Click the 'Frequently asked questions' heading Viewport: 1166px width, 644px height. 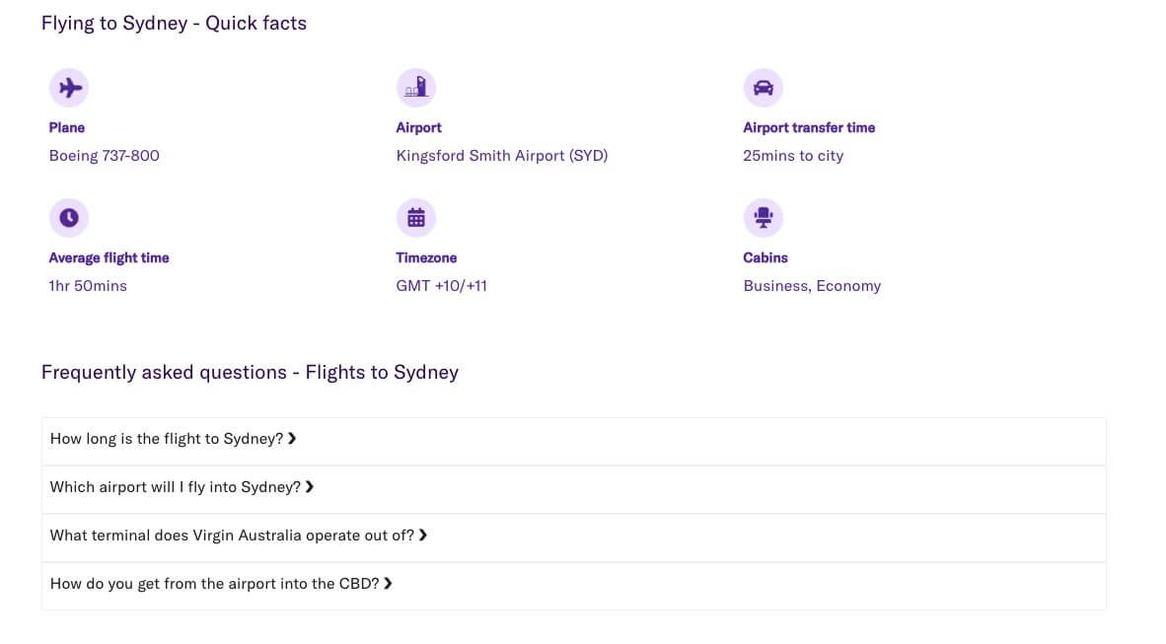[x=250, y=373]
